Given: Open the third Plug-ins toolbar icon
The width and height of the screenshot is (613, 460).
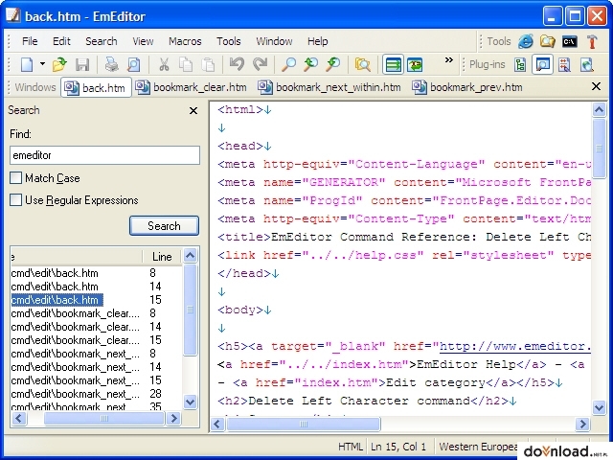Looking at the screenshot, I should 564,64.
